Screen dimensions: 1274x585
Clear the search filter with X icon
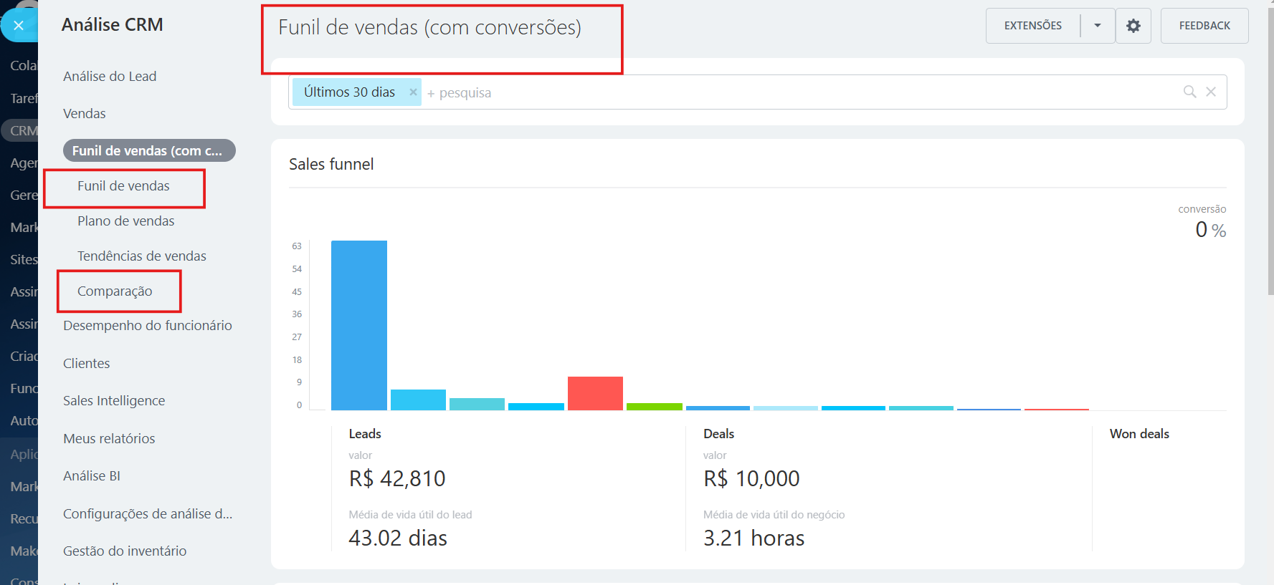(x=1211, y=92)
